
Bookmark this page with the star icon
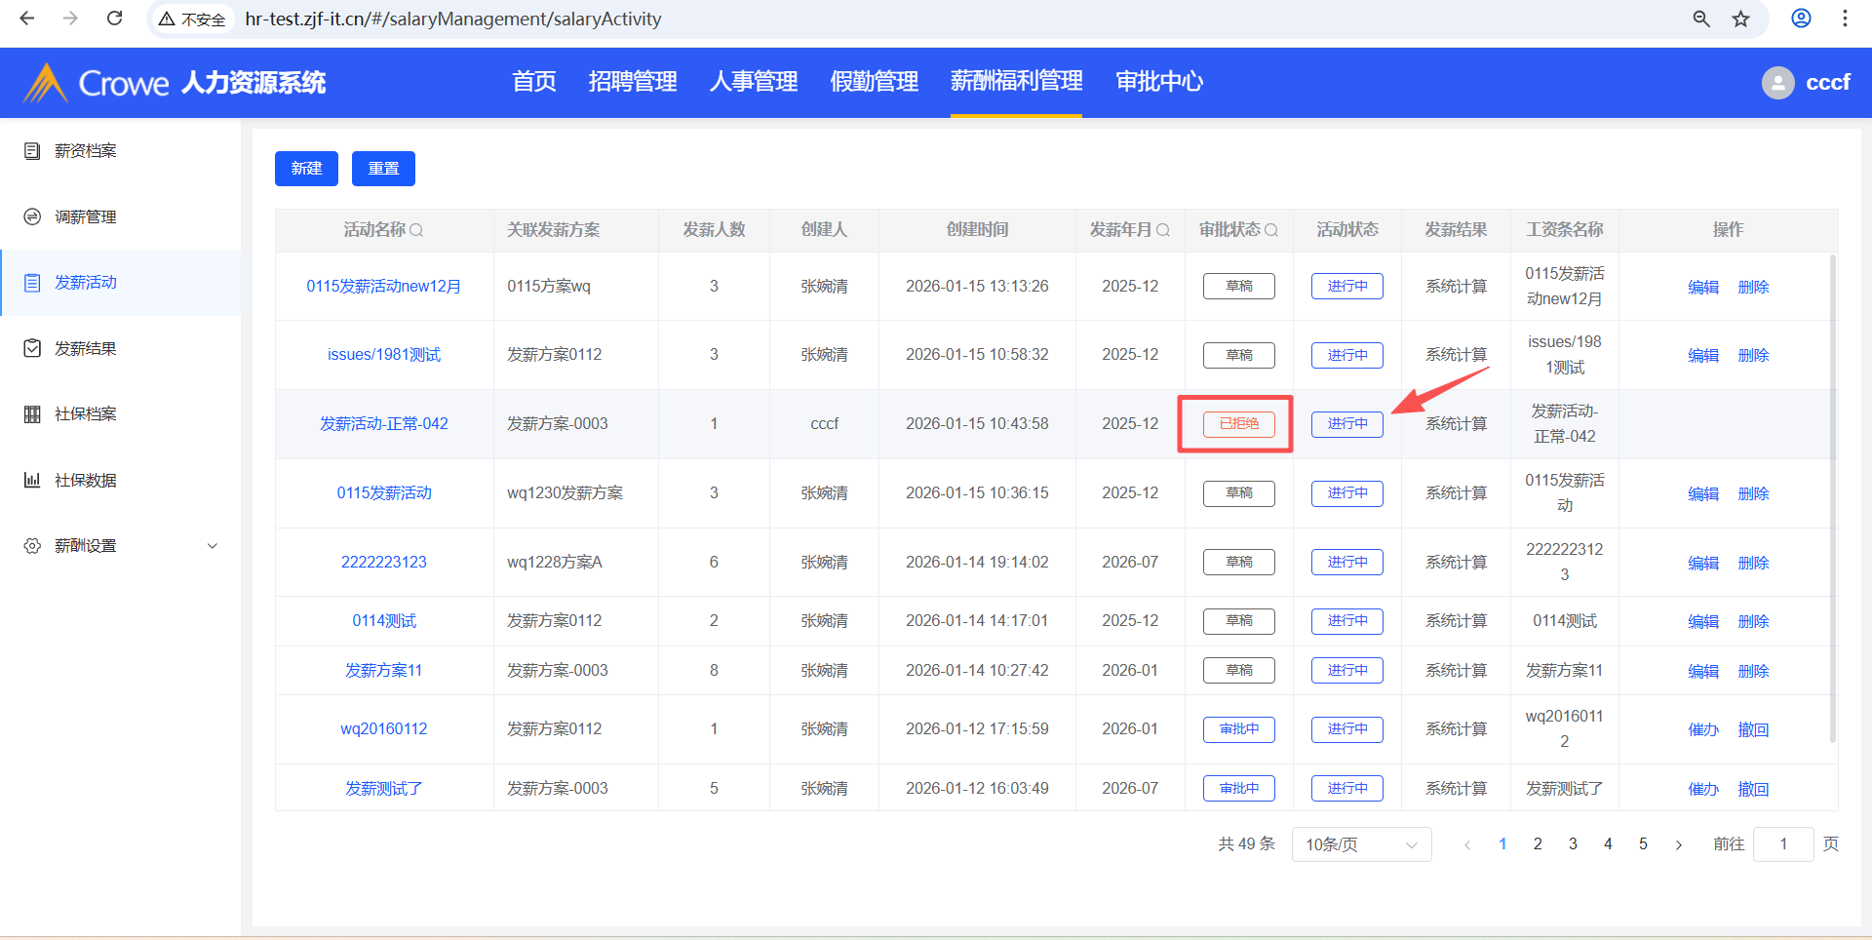point(1740,19)
